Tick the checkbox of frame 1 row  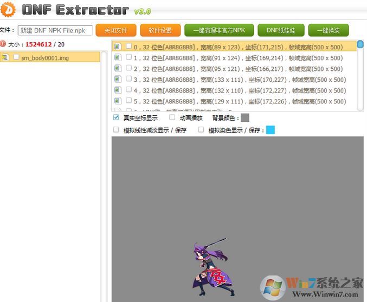[128, 57]
